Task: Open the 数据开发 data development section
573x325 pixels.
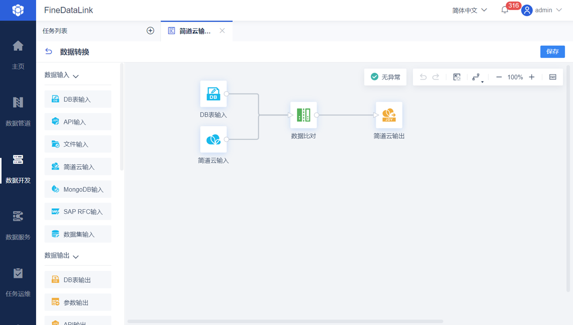Action: click(x=18, y=168)
